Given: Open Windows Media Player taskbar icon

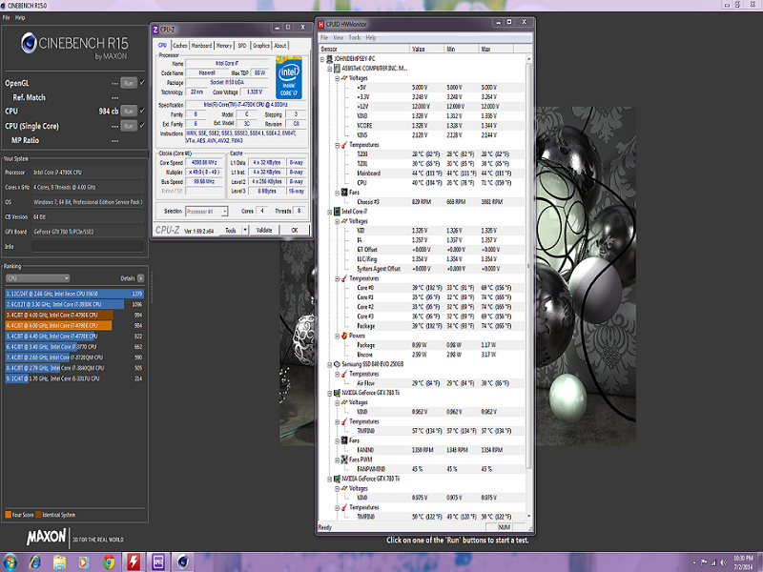Looking at the screenshot, I should pyautogui.click(x=84, y=562).
